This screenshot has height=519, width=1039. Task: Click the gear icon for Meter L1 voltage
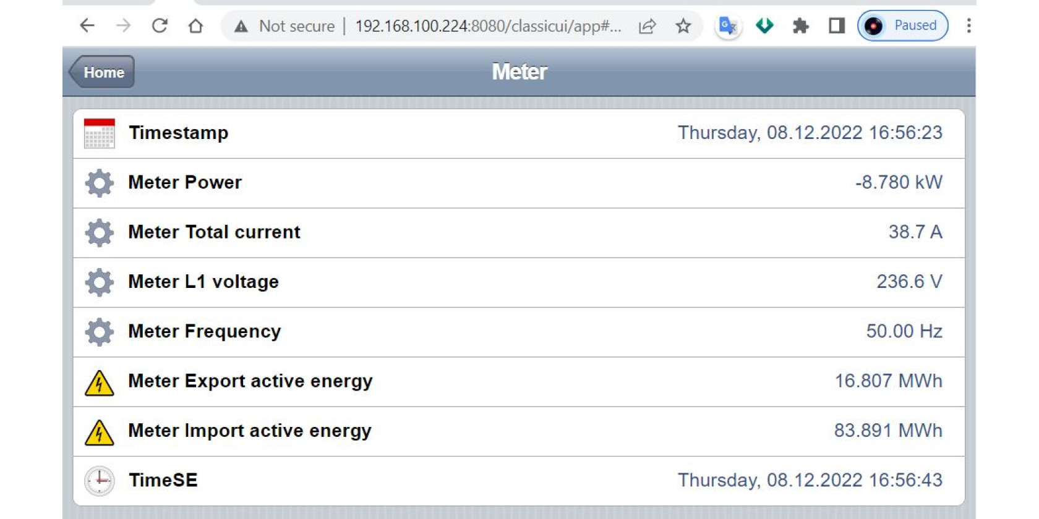click(x=99, y=282)
